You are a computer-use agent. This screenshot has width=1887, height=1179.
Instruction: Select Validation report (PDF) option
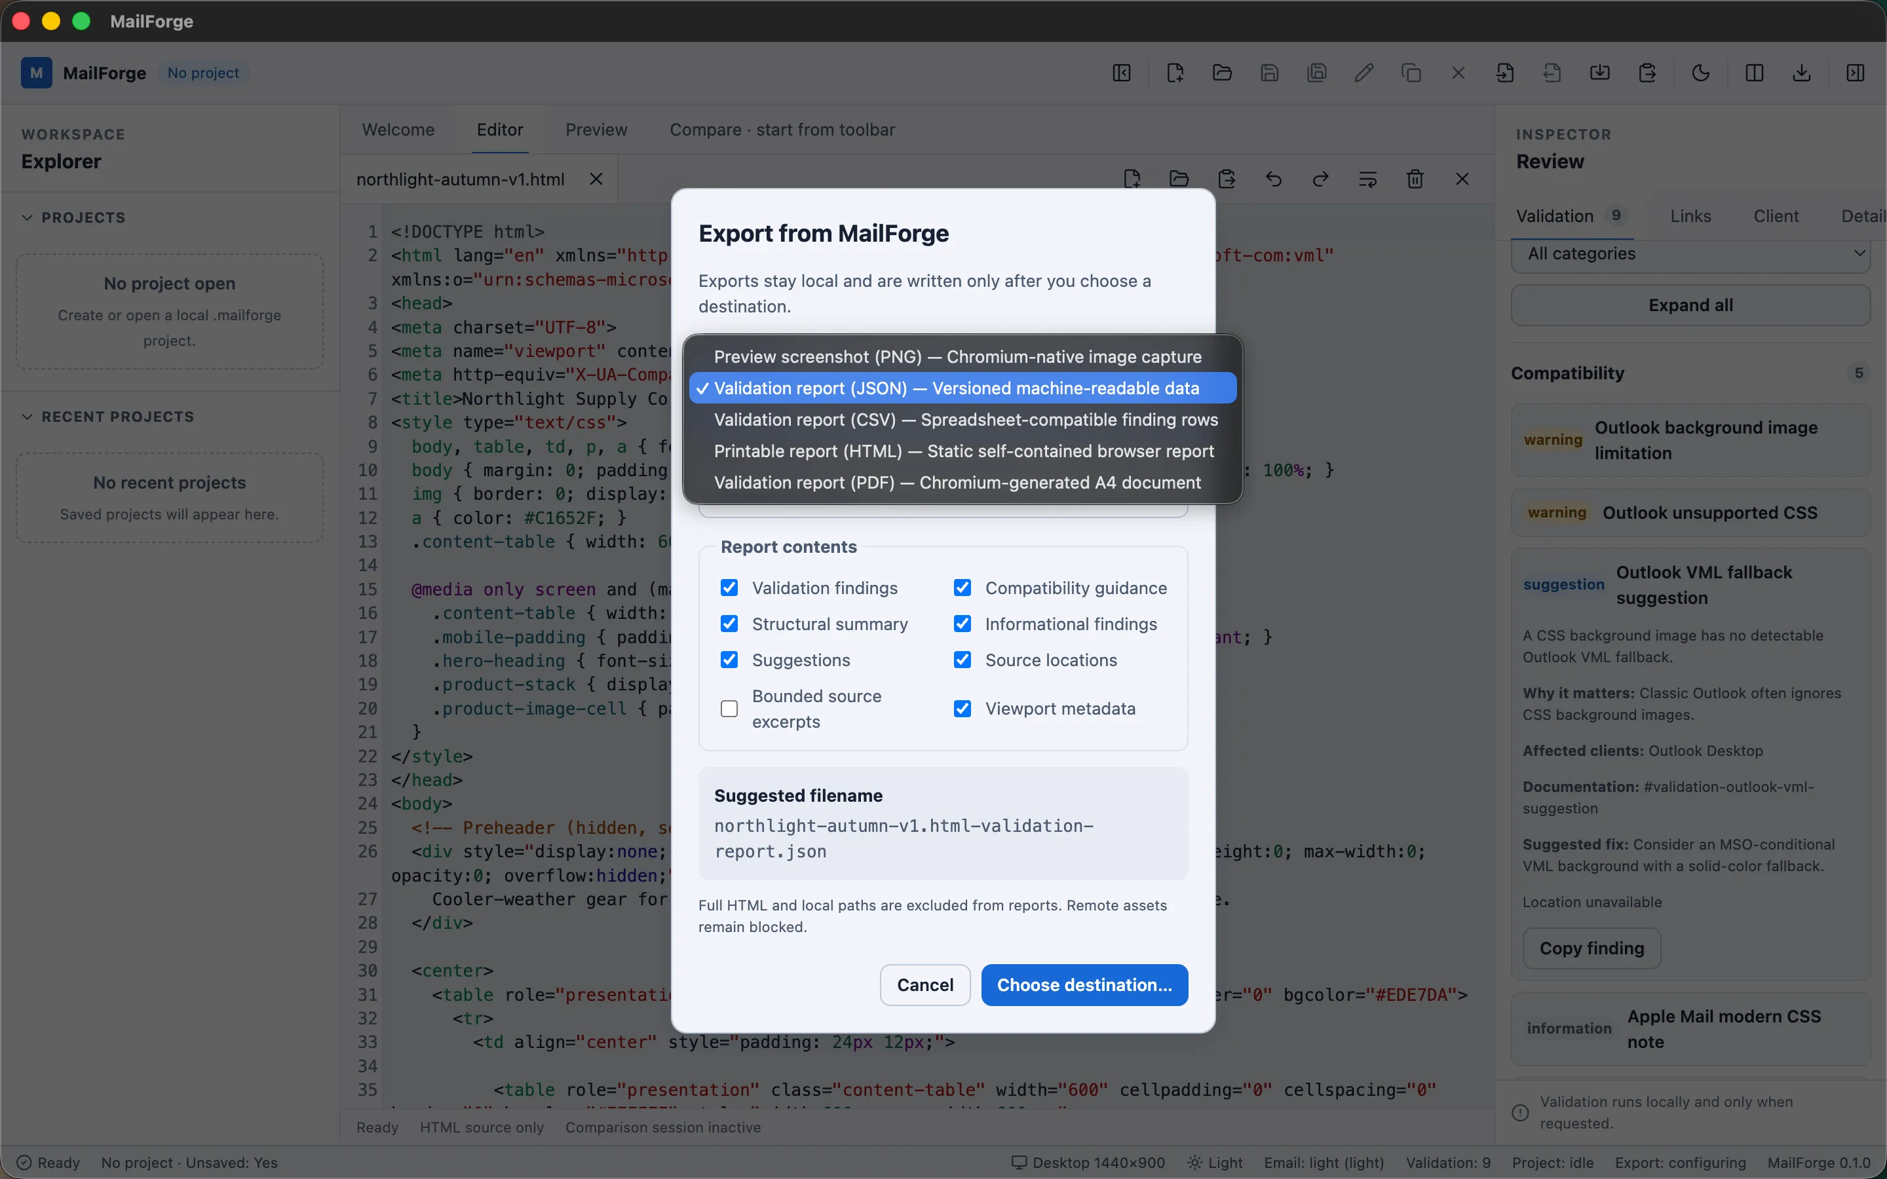963,483
